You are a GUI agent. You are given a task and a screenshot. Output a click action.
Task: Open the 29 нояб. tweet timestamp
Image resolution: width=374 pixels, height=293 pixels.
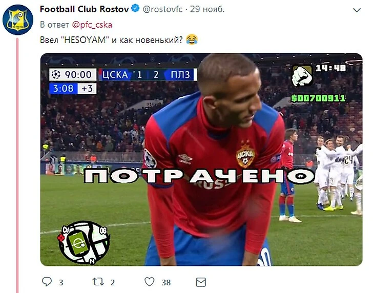click(207, 9)
